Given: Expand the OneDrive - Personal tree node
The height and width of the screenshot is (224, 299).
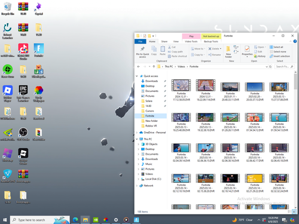Looking at the screenshot, I should (x=137, y=133).
